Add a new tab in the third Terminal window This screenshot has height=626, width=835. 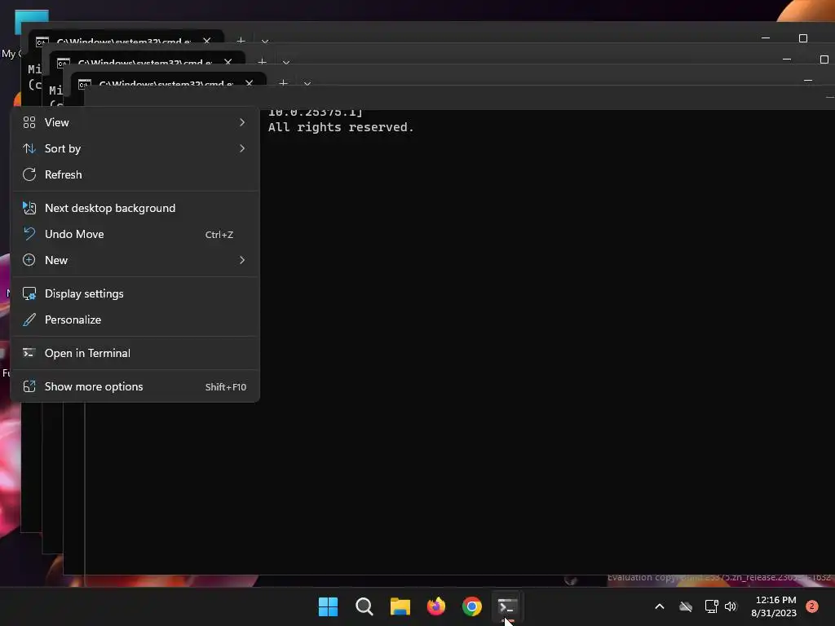tap(283, 83)
